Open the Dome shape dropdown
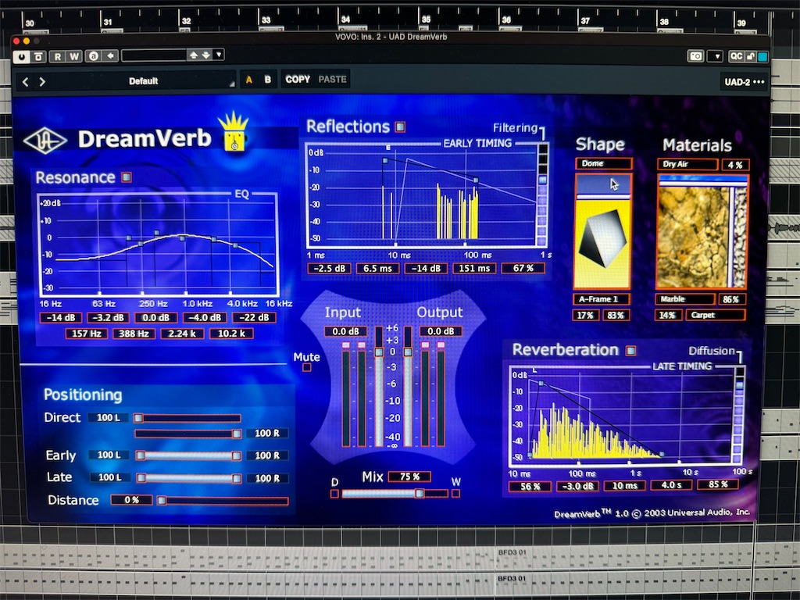Viewport: 800px width, 600px height. (x=604, y=164)
